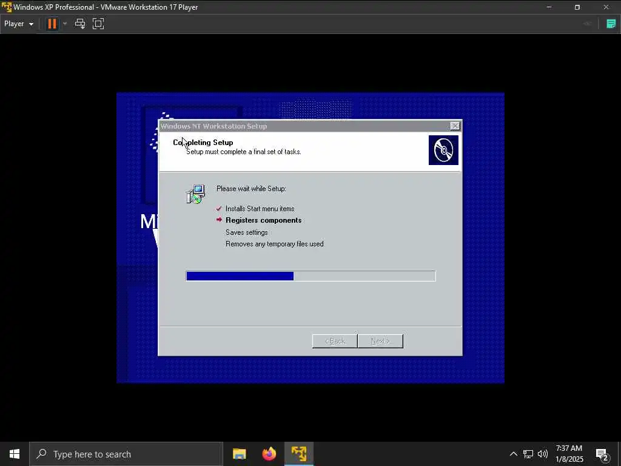This screenshot has width=621, height=466.
Task: Click 'Setup must complete a final set of tasks.'
Action: [244, 152]
